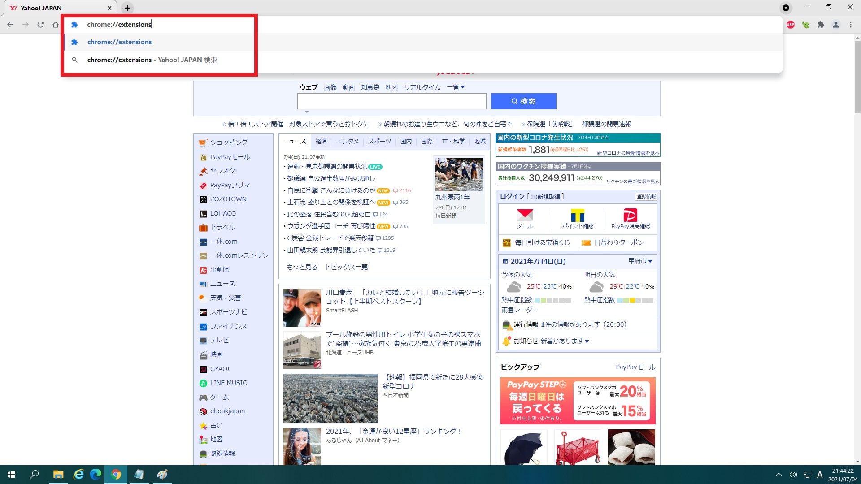Open the Extensions puzzle piece menu
Screen dimensions: 861x484
(821, 25)
